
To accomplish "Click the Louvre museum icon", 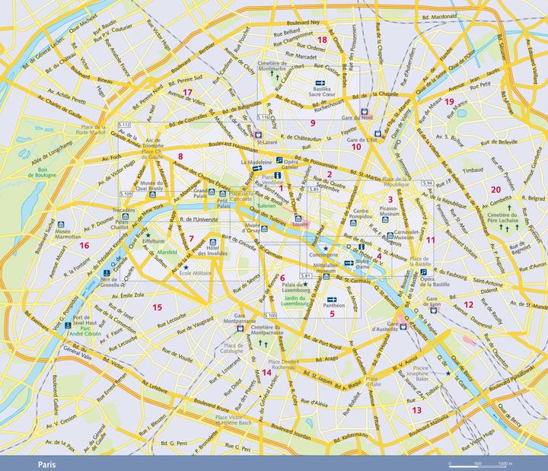I will 298,218.
